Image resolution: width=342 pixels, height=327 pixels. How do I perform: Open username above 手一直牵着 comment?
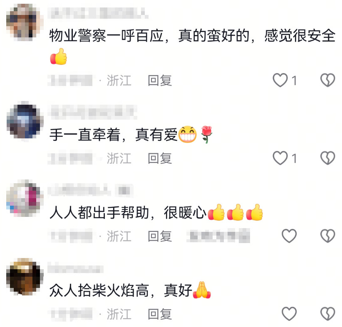tap(92, 112)
